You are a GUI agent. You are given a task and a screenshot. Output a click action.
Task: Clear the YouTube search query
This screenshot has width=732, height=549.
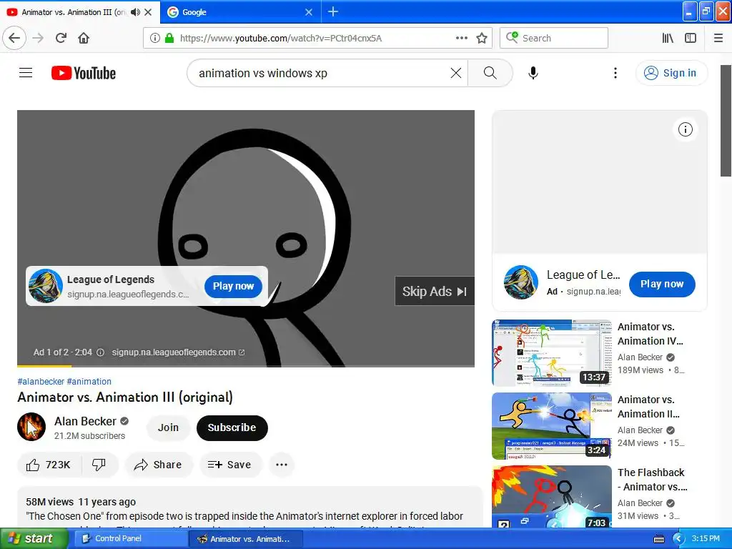pos(456,73)
